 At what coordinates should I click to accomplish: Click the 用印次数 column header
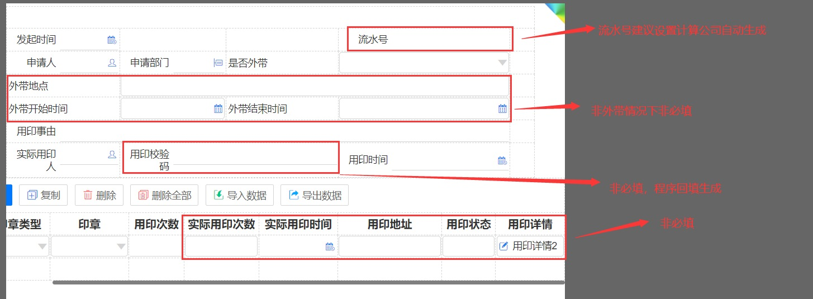pyautogui.click(x=156, y=225)
